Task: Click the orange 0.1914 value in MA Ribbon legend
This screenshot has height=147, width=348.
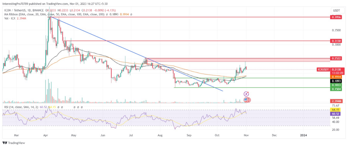Action: 125,14
